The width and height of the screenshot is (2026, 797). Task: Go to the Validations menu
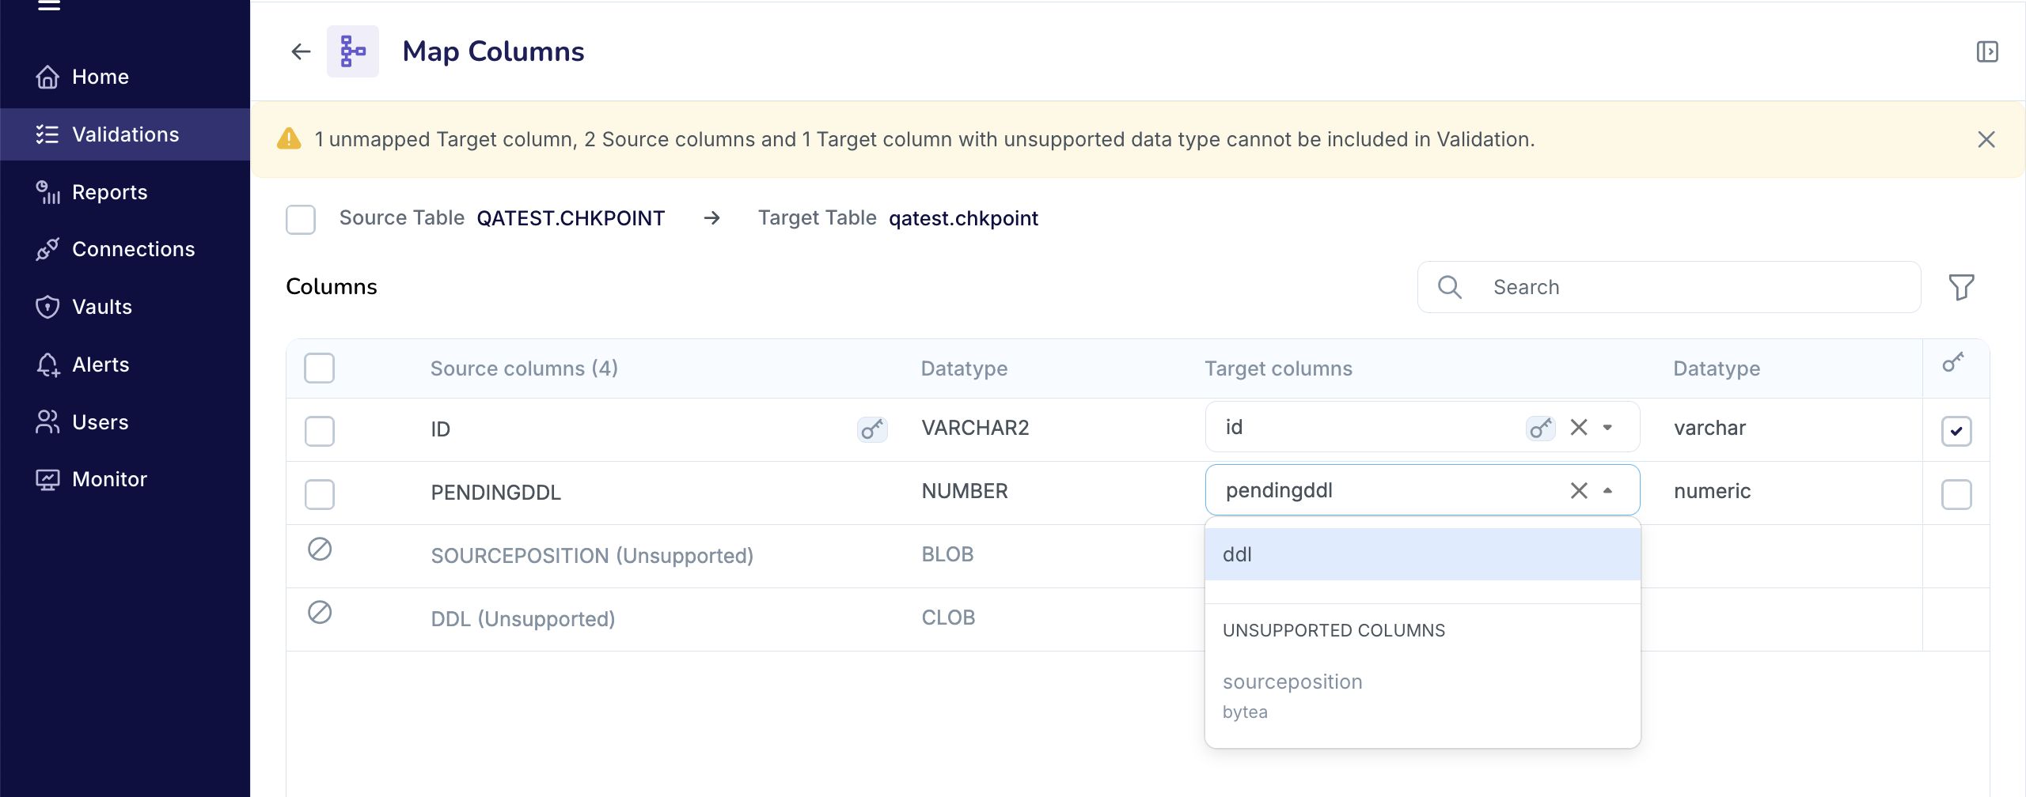point(127,134)
